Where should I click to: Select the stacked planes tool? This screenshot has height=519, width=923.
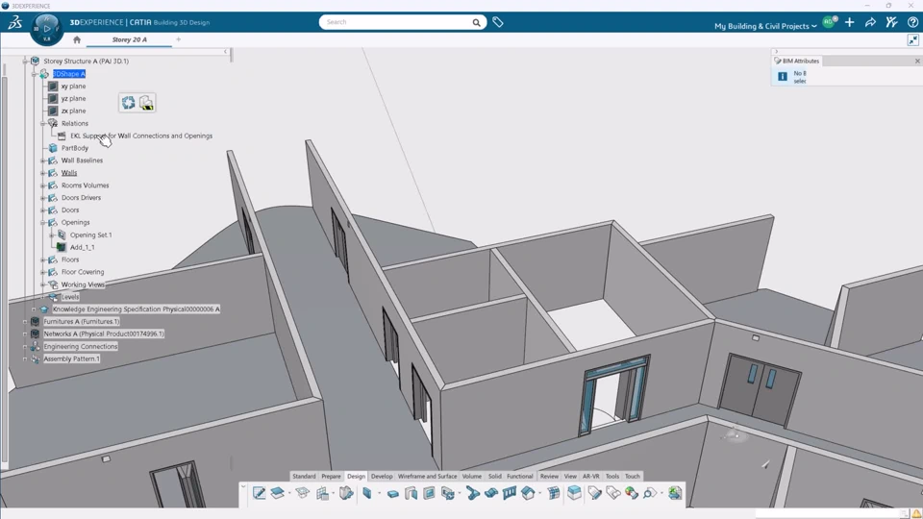[277, 493]
